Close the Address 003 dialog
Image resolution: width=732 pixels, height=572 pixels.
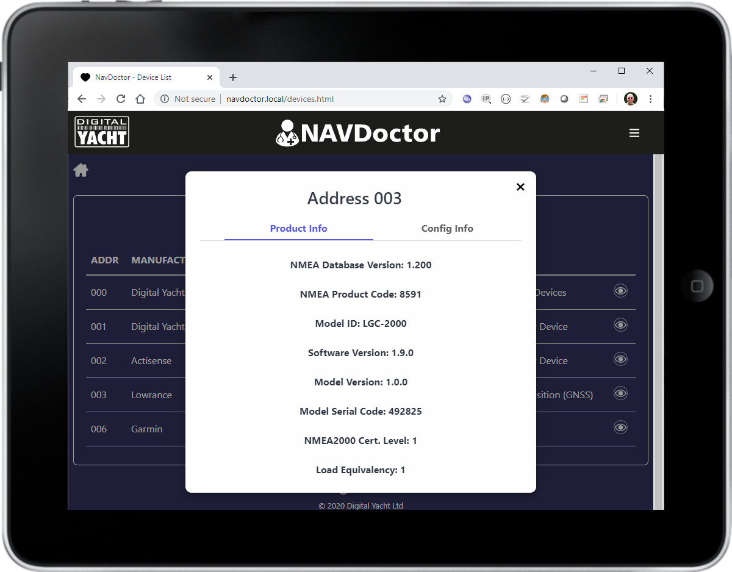(x=520, y=187)
